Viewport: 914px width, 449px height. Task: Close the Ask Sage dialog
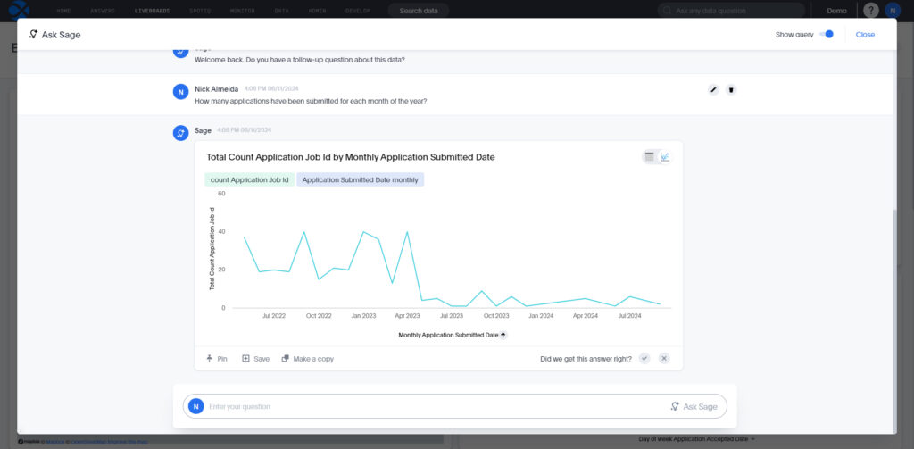865,34
